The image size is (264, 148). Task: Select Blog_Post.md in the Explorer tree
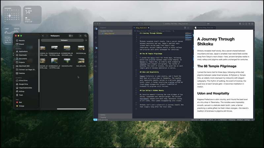click(x=115, y=34)
